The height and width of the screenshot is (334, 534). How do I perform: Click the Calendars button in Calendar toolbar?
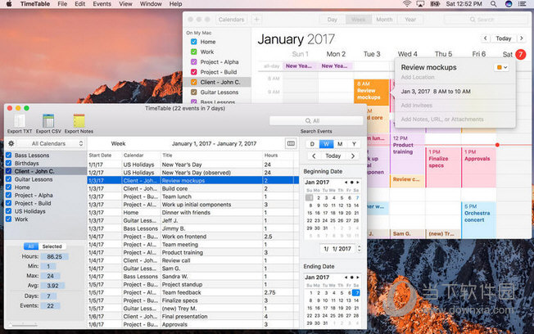pyautogui.click(x=231, y=20)
